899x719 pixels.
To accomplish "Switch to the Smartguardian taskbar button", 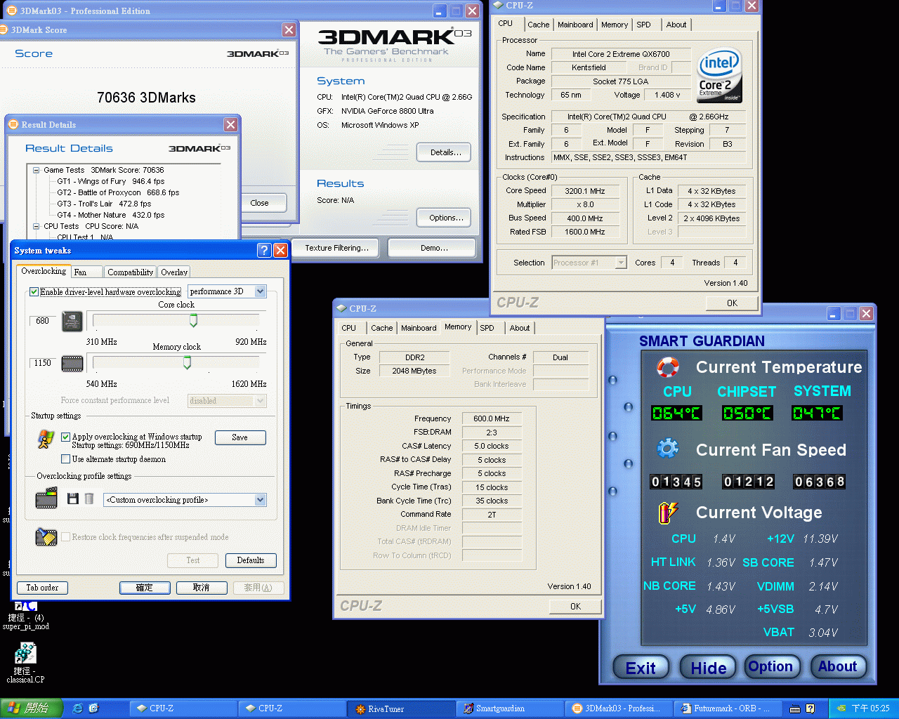I will pos(509,708).
